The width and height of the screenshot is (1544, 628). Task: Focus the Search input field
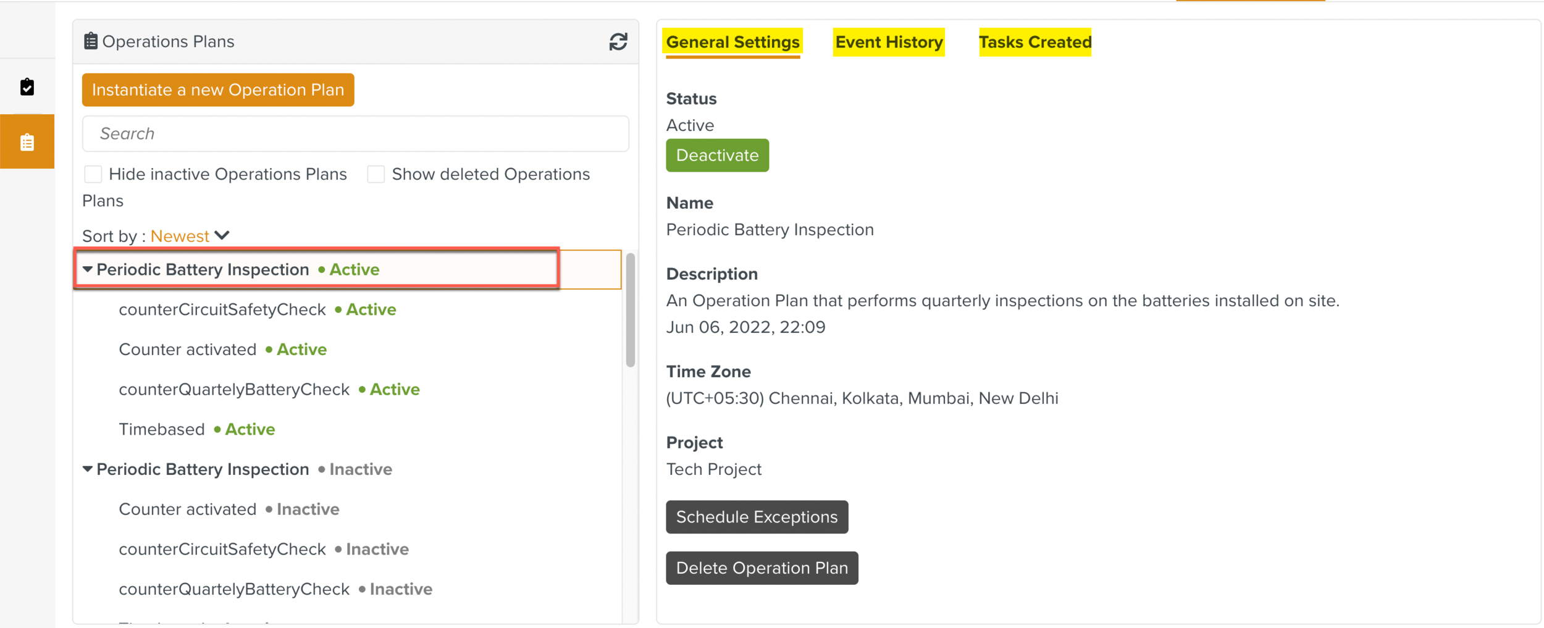pos(355,133)
